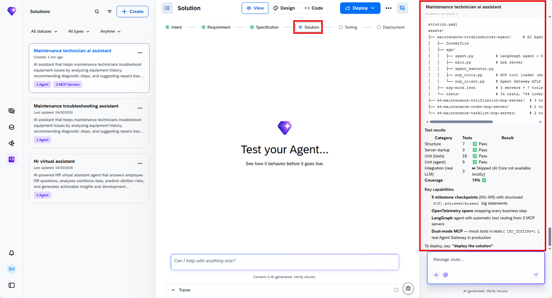
Task: Click the Dockerfile entry in the tree
Action: pos(457,43)
